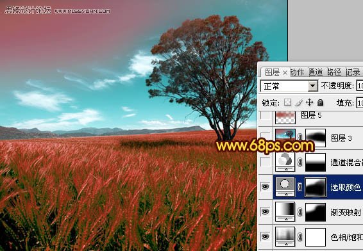Select the 图层 3 layer name
Screen dimensions: 363x251
click(341, 138)
